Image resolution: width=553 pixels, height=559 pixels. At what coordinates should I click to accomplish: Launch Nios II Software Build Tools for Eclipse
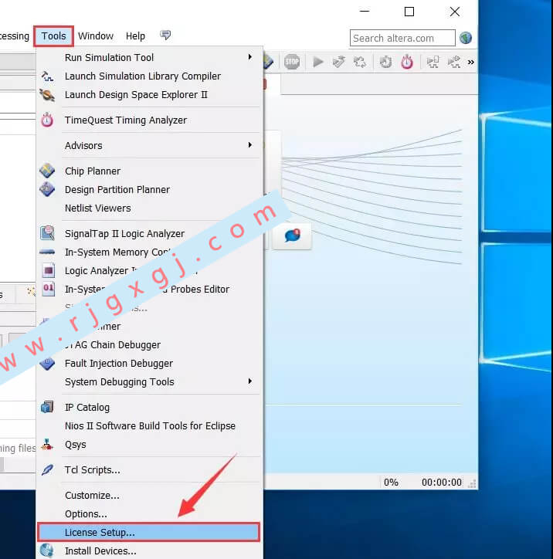[x=150, y=426]
